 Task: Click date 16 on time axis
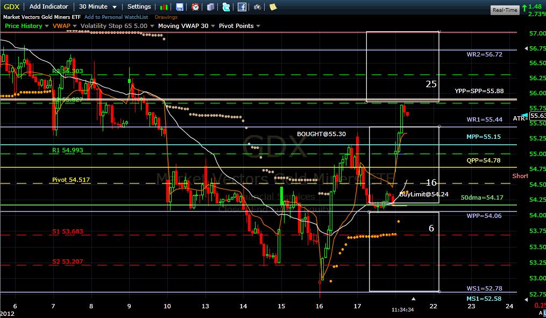(320, 306)
